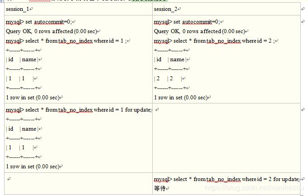Viewport: 308px width, 196px height.
Task: Click the "id = 1 for update" query
Action: 79,110
